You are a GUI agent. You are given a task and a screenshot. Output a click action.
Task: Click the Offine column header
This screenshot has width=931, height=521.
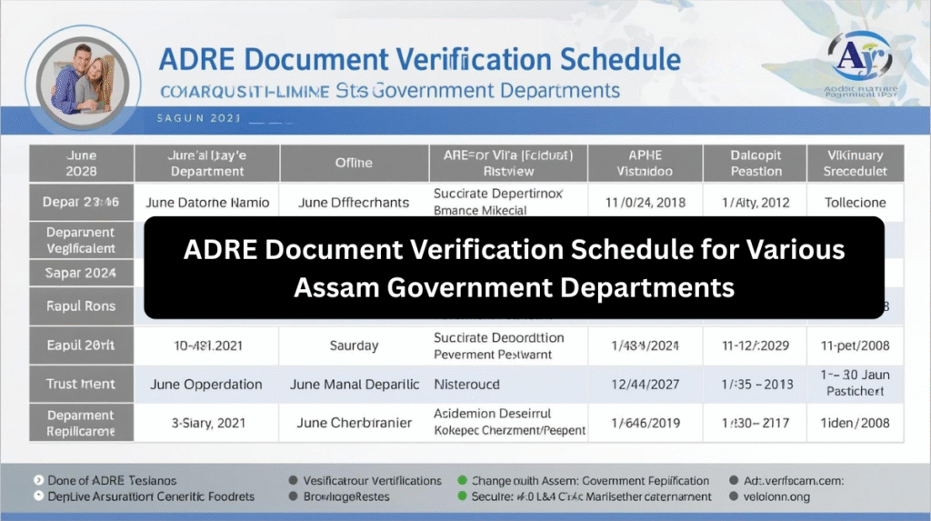click(x=354, y=163)
